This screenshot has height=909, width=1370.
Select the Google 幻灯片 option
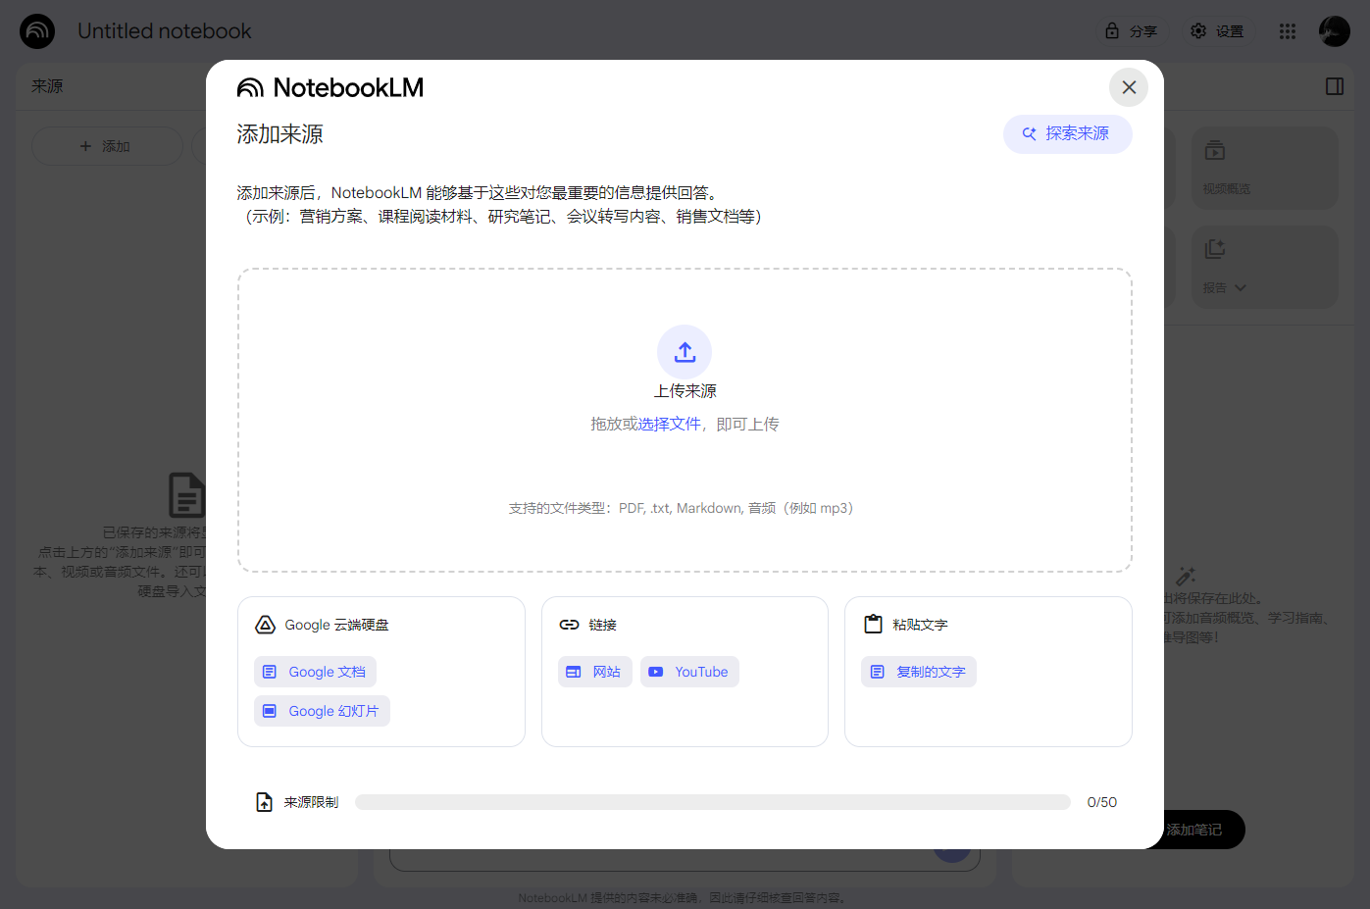pyautogui.click(x=322, y=711)
